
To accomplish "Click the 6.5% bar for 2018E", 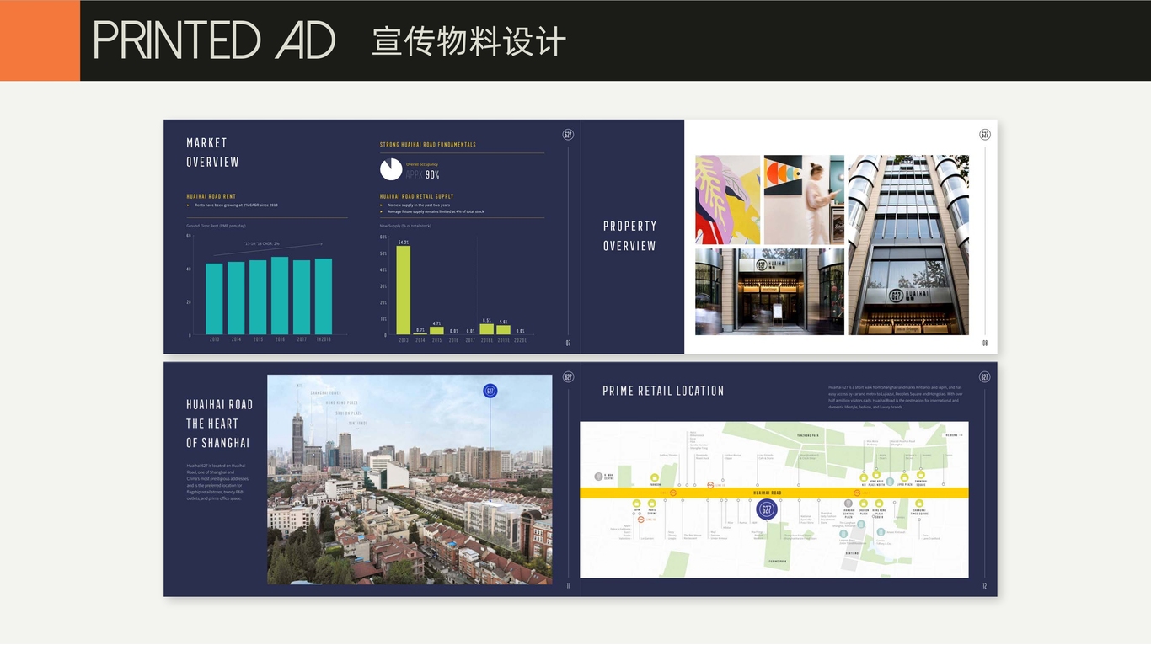I will pyautogui.click(x=486, y=330).
